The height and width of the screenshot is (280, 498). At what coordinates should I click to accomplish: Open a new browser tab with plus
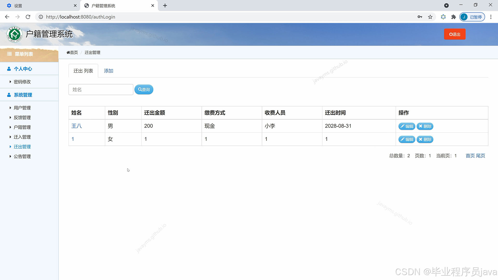tap(165, 5)
